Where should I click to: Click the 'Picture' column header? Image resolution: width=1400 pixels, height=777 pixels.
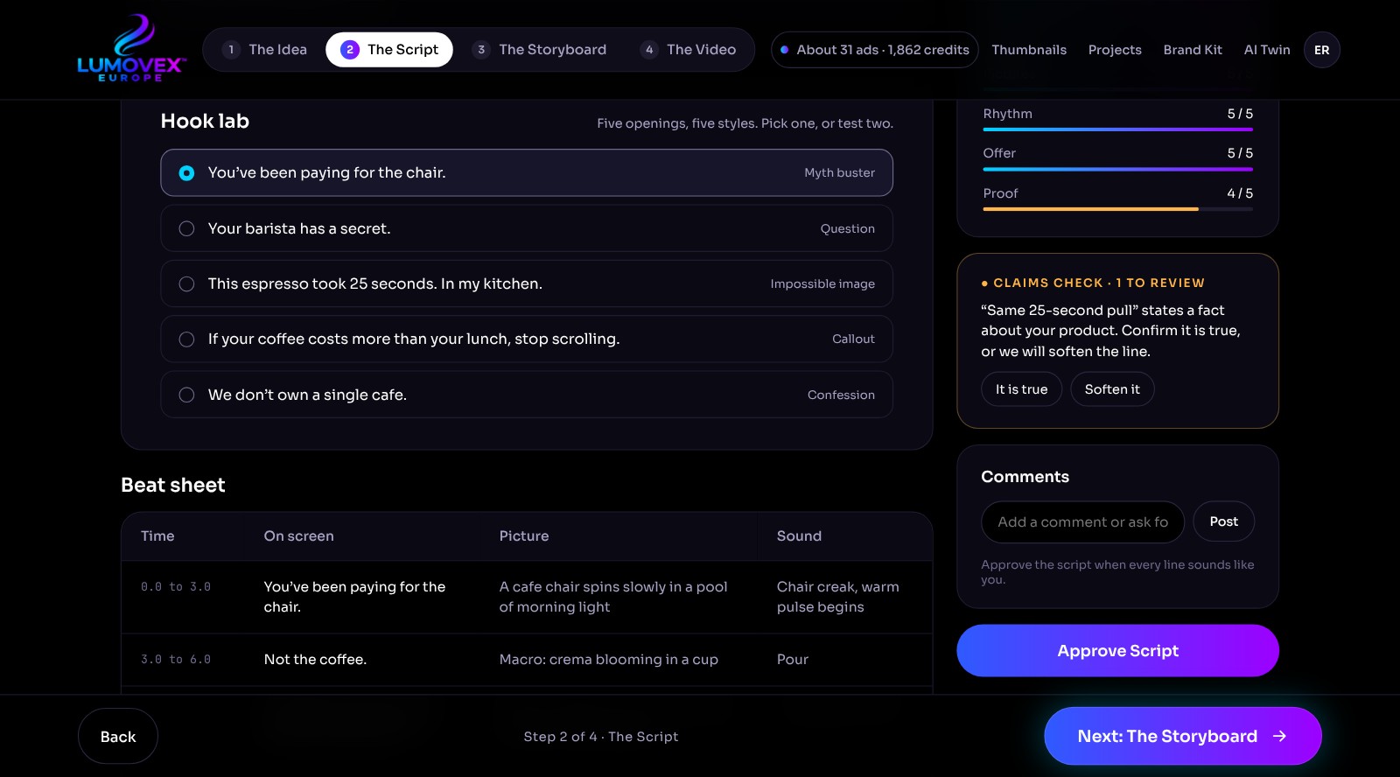coord(524,535)
